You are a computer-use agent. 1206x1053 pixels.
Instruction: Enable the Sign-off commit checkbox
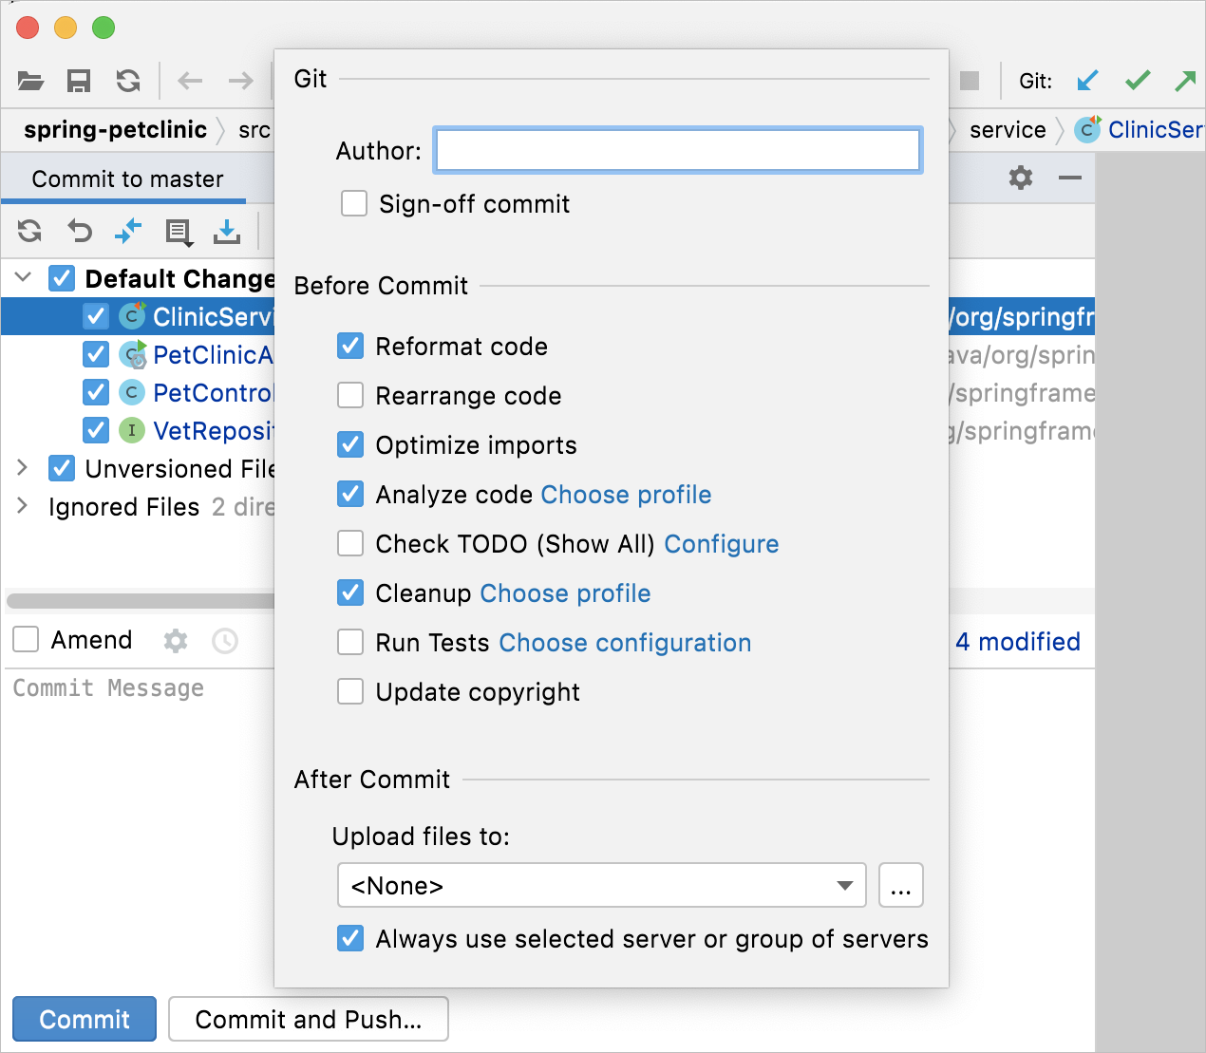(354, 203)
